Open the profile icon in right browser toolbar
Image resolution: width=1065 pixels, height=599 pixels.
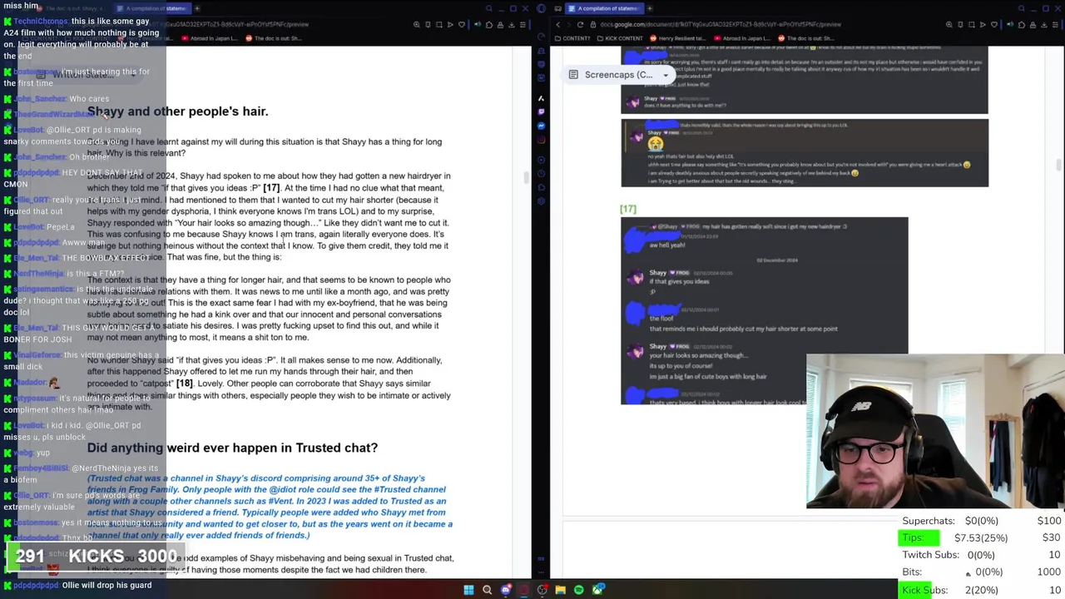(x=1033, y=25)
